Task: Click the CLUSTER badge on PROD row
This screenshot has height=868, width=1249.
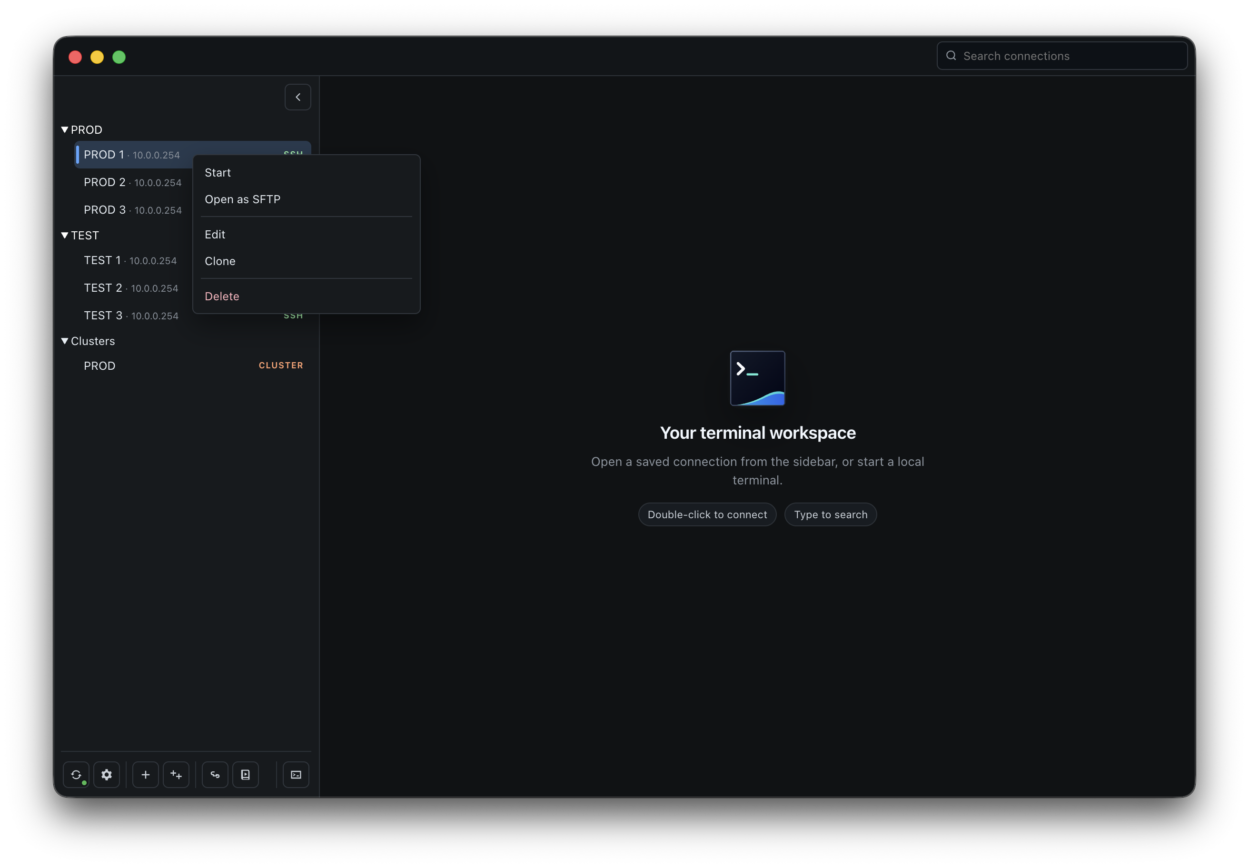Action: click(x=281, y=365)
